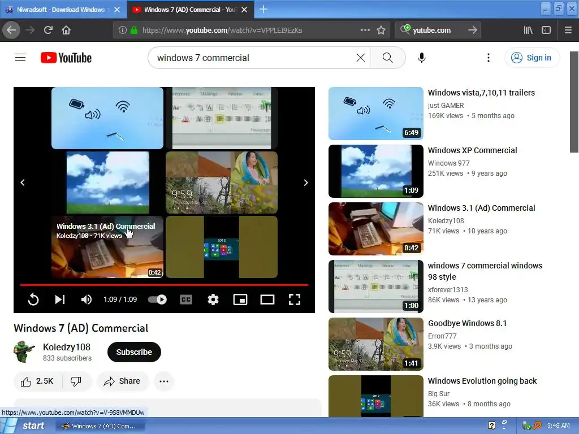The width and height of the screenshot is (579, 434).
Task: Like the video with 2.5K likes
Action: pos(37,381)
